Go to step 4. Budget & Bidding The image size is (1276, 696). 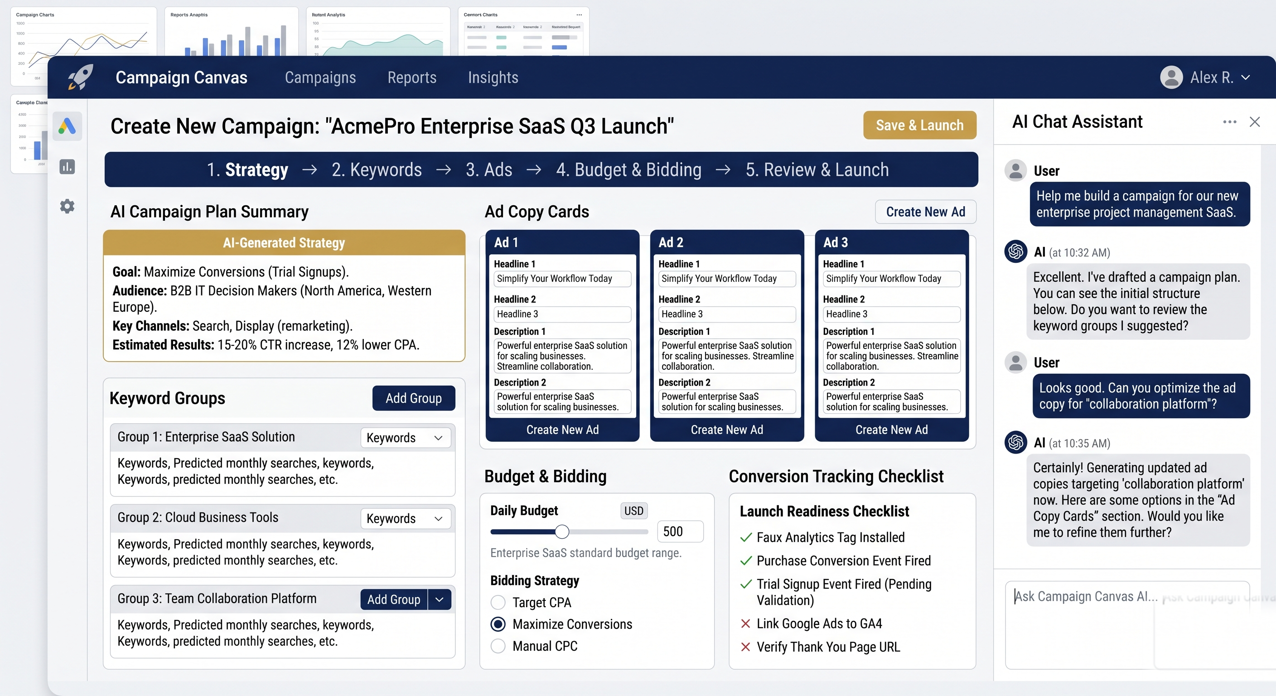tap(628, 169)
